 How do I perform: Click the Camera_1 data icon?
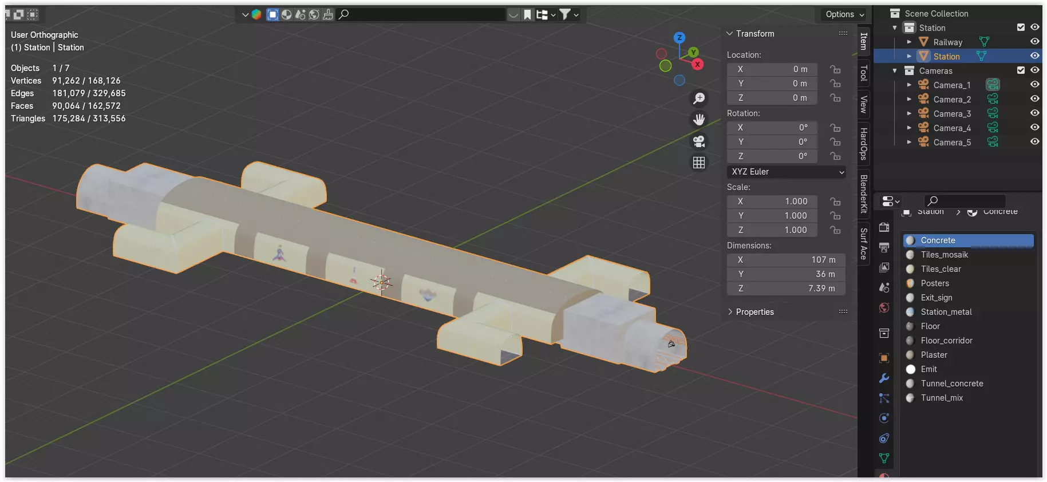pyautogui.click(x=993, y=85)
